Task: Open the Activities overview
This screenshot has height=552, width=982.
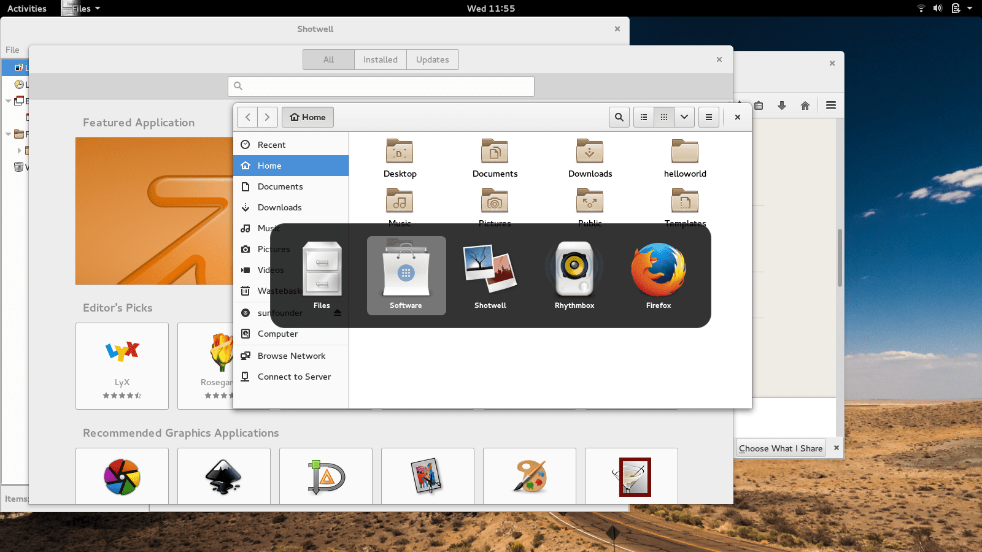Action: tap(27, 9)
